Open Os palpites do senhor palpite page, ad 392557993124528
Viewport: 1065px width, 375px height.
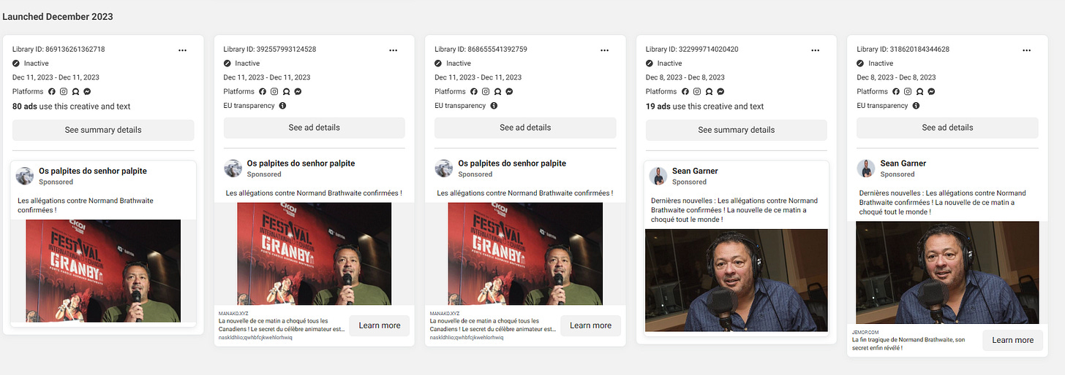coord(301,163)
